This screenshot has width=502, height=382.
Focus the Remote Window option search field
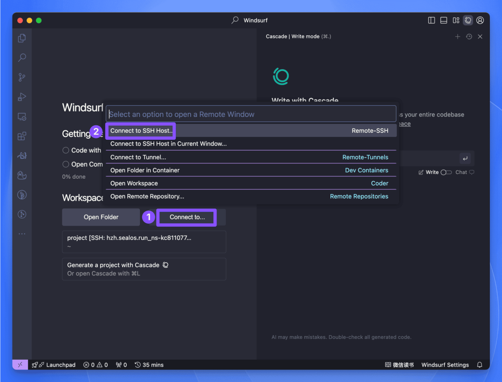(x=251, y=114)
